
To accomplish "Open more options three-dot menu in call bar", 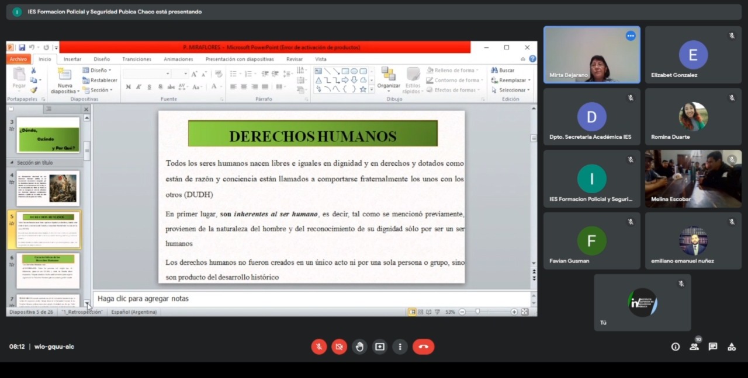I will 400,346.
